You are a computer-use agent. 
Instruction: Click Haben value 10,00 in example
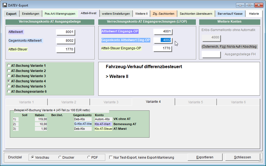click(x=41, y=124)
